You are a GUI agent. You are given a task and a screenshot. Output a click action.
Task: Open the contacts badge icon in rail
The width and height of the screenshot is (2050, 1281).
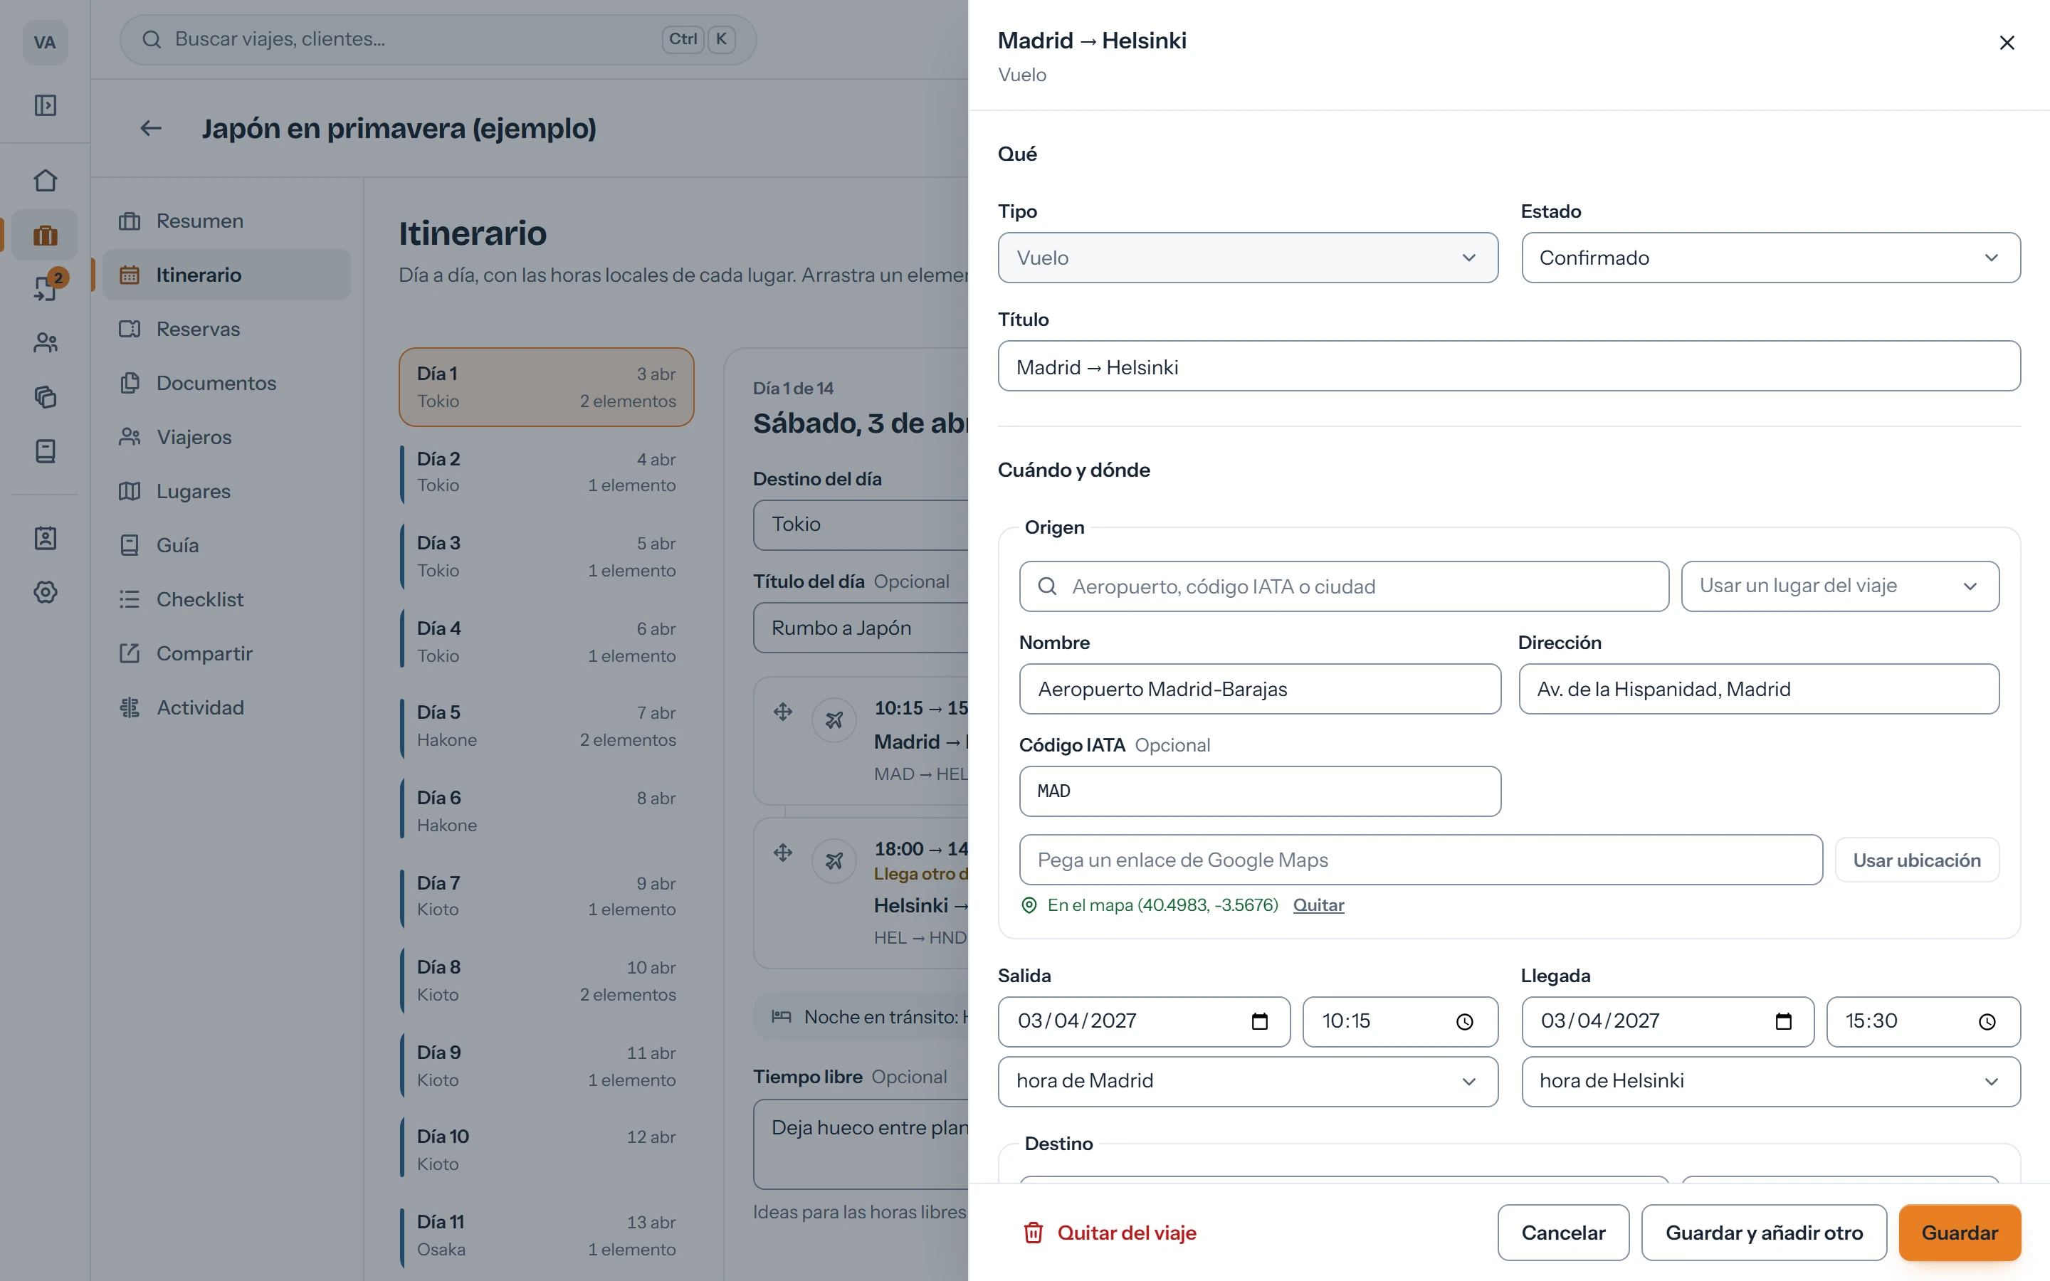click(45, 538)
